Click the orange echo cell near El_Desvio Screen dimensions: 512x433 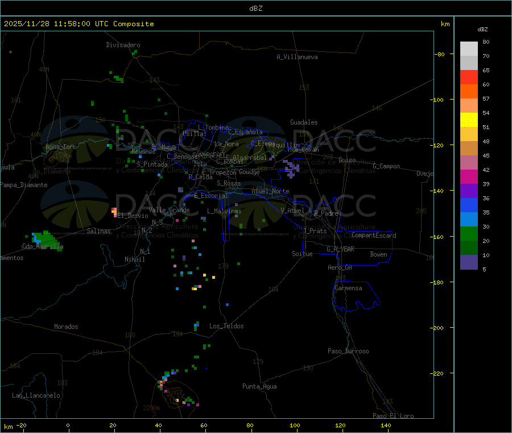click(114, 212)
